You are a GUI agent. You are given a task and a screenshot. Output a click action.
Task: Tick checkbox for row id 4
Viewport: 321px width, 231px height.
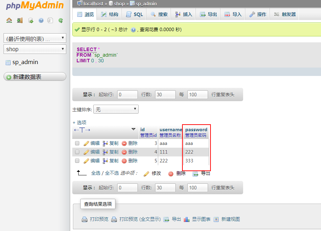click(x=77, y=152)
